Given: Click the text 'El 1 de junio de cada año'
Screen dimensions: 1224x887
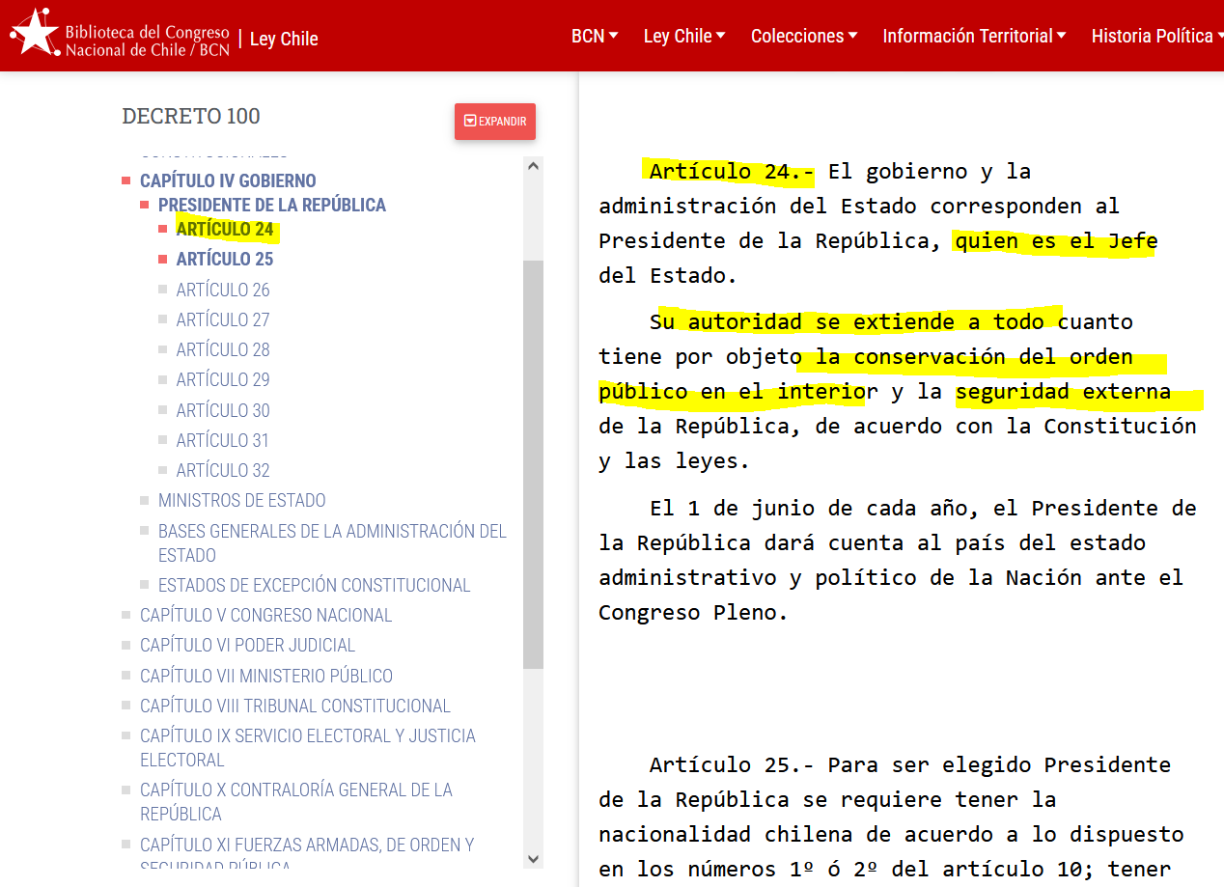Looking at the screenshot, I should coord(808,509).
